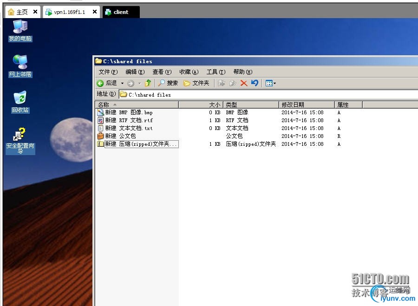Viewport: 418px width, 306px height.
Task: Launch the 安全配置向导 desktop shortcut
Action: 20,141
